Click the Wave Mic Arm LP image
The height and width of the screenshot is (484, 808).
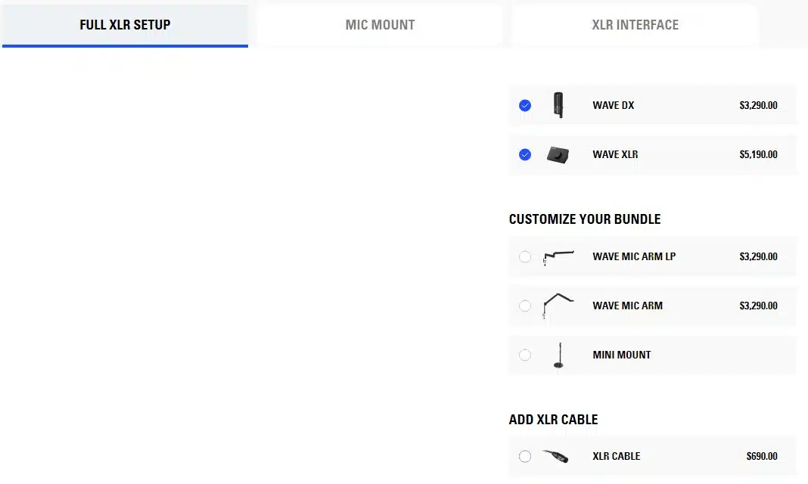click(x=558, y=256)
